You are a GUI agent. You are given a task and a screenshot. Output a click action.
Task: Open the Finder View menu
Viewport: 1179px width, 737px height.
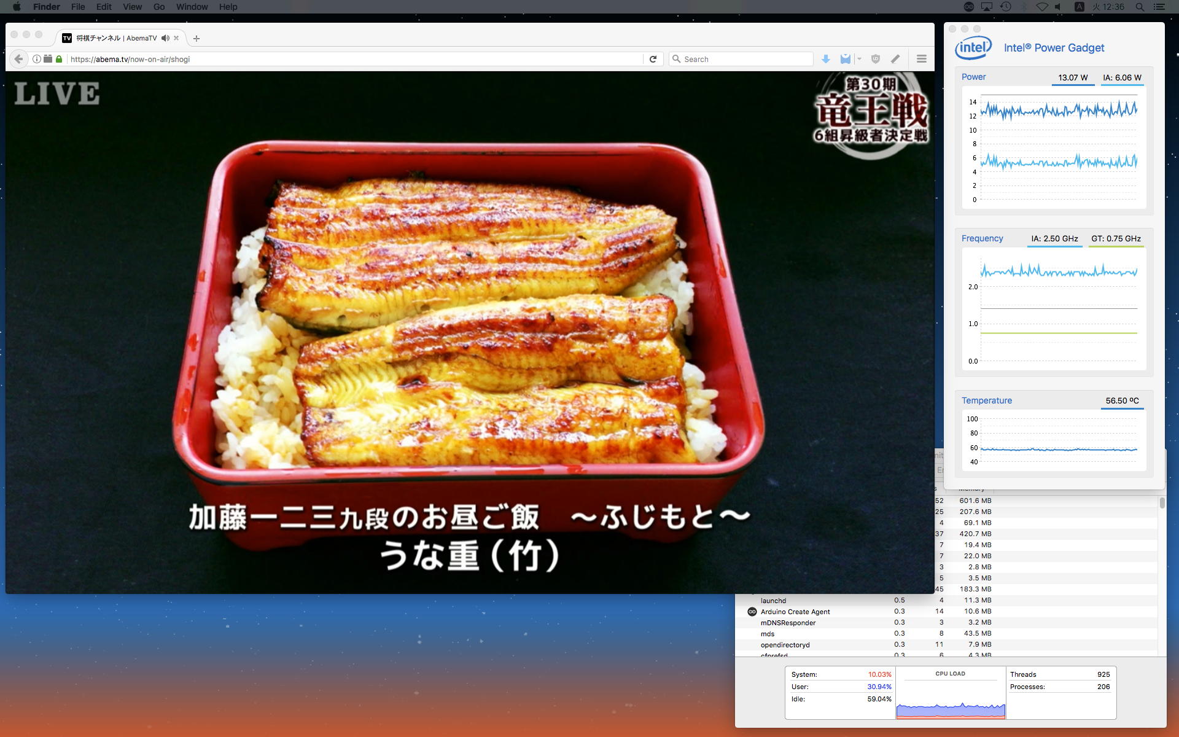(132, 7)
